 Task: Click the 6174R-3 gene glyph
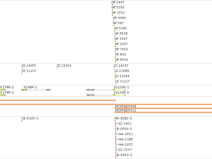point(3,95)
